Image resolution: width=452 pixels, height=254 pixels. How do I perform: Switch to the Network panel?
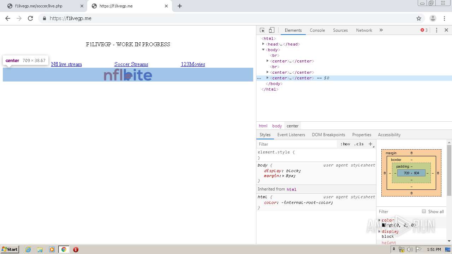pos(364,30)
